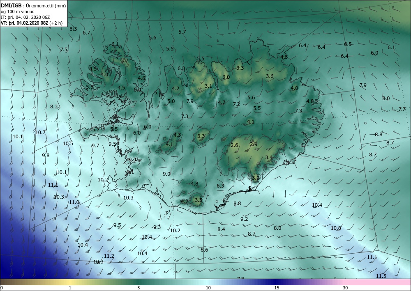This screenshot has width=411, height=291.
Task: Click the map value '7.5'
Action: pos(64,50)
